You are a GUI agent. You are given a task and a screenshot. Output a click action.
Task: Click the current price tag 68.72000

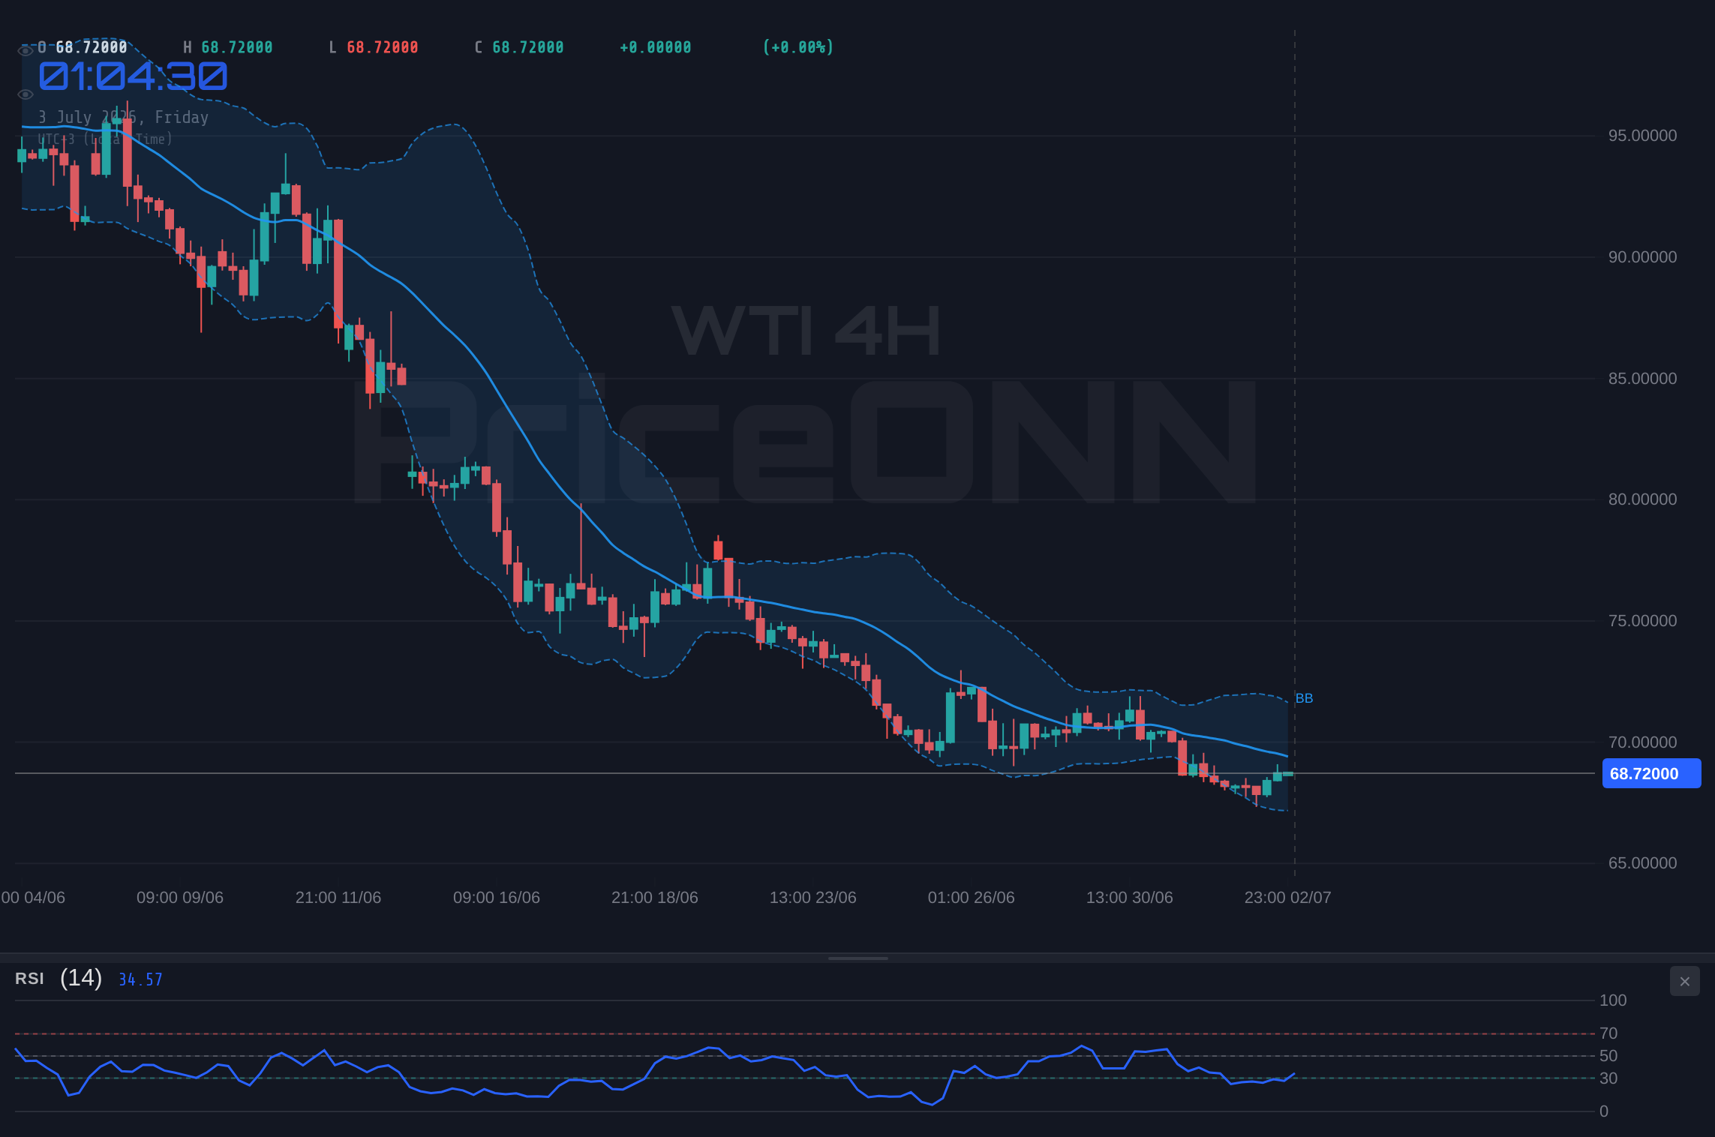tap(1651, 773)
